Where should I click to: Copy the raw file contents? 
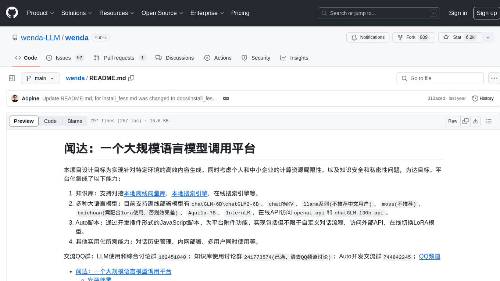click(465, 121)
